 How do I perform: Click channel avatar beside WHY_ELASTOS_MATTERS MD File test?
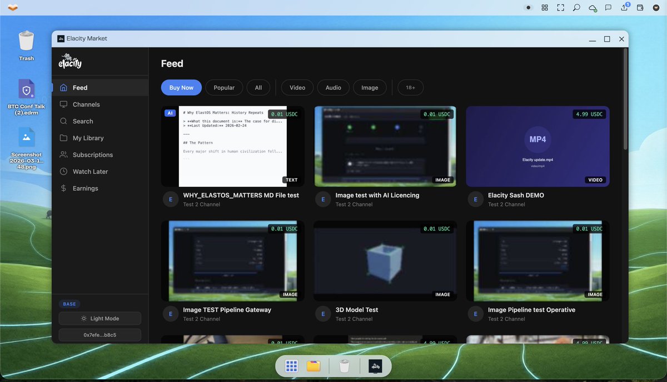(x=171, y=200)
